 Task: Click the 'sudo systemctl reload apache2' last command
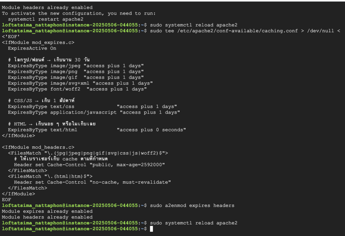(x=194, y=223)
